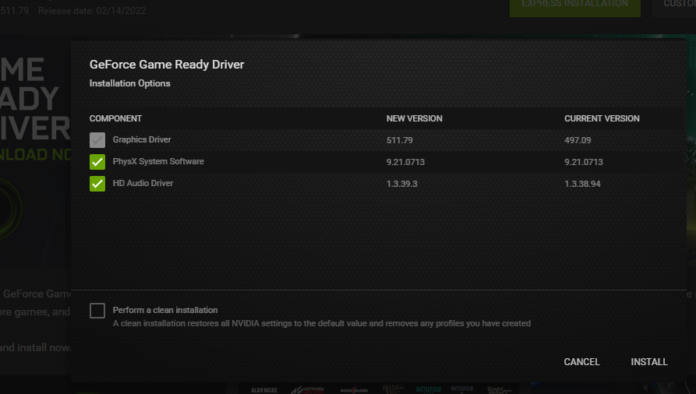Click the COMPONENT column header

pyautogui.click(x=115, y=118)
